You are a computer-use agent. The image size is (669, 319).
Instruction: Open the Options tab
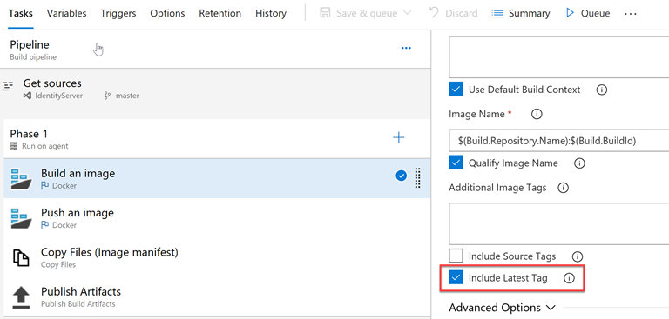[167, 13]
